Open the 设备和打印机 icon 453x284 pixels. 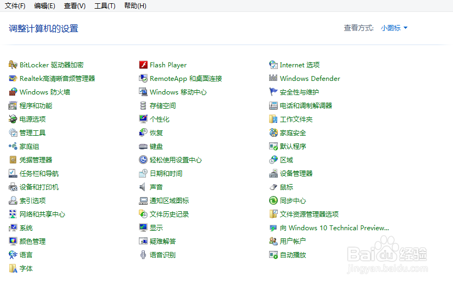(12, 187)
